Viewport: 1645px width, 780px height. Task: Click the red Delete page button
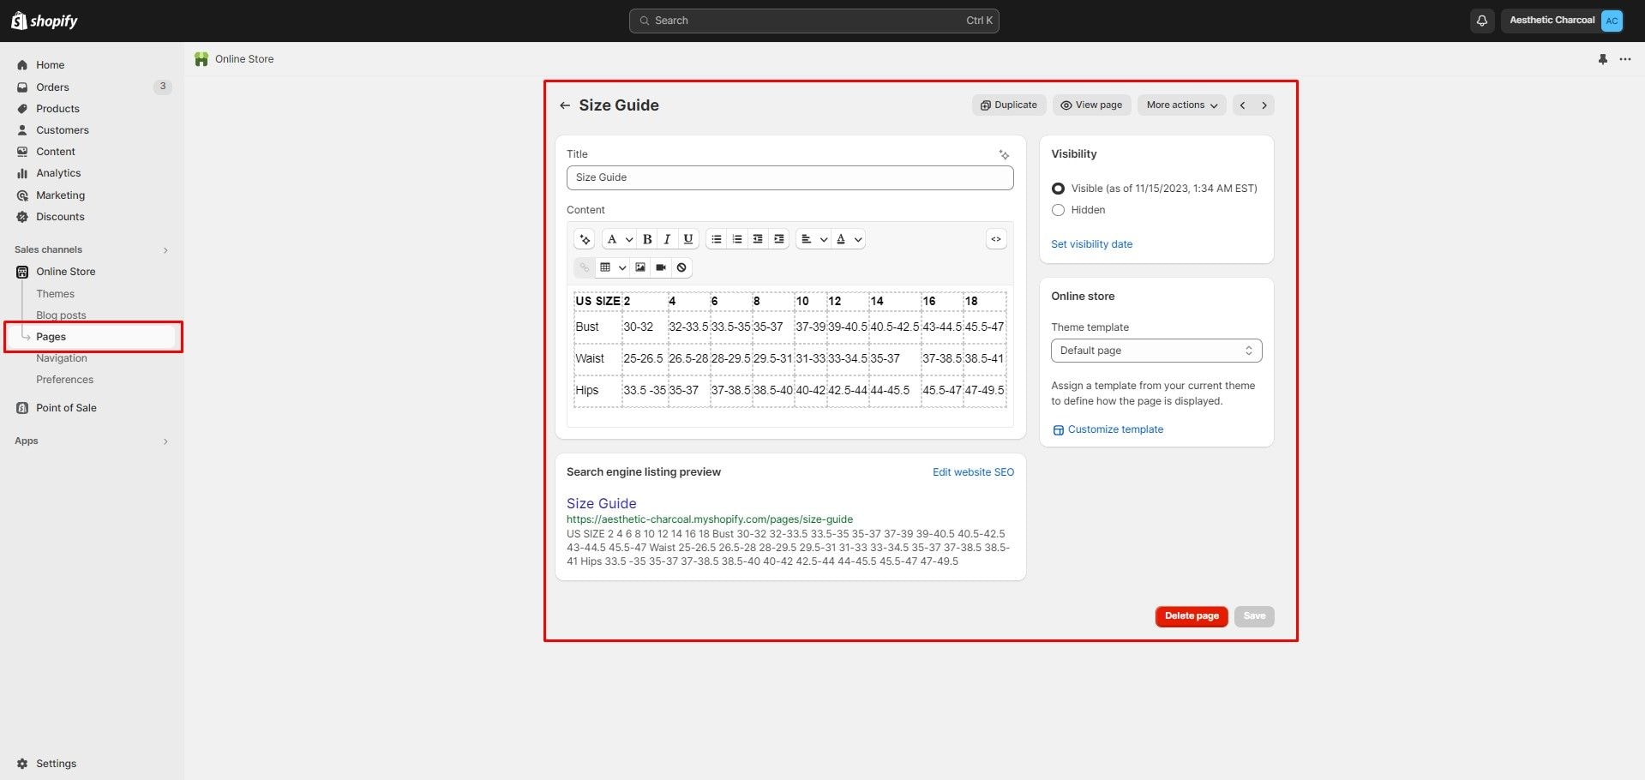pyautogui.click(x=1191, y=616)
